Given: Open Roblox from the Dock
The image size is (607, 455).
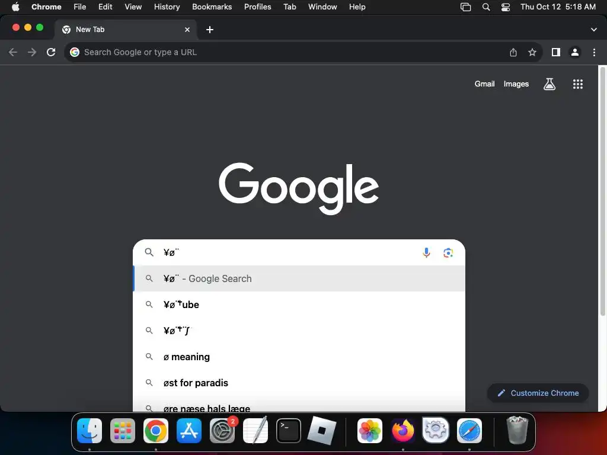Looking at the screenshot, I should click(x=322, y=431).
